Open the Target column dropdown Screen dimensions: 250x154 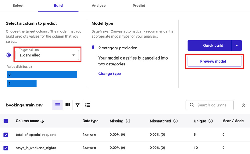[47, 55]
